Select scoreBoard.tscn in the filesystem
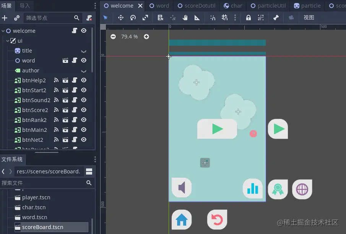The height and width of the screenshot is (234, 346). (51, 227)
